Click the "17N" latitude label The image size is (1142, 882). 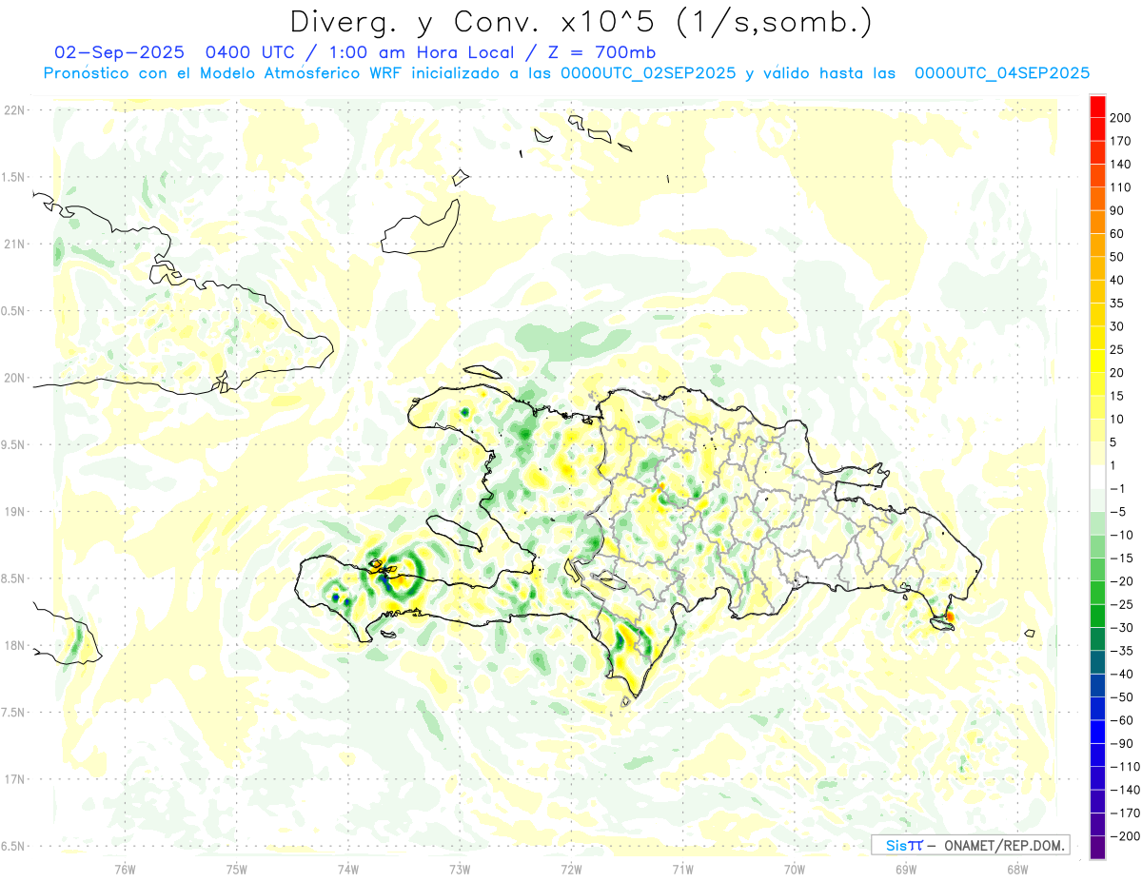coord(14,779)
